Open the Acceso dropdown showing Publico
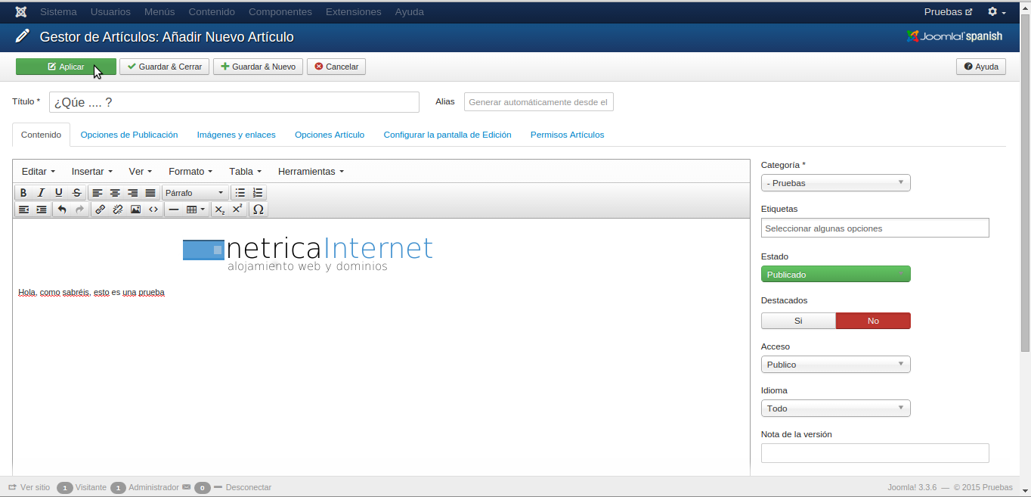The height and width of the screenshot is (497, 1031). [835, 365]
